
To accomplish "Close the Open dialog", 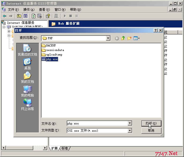I will (160, 30).
